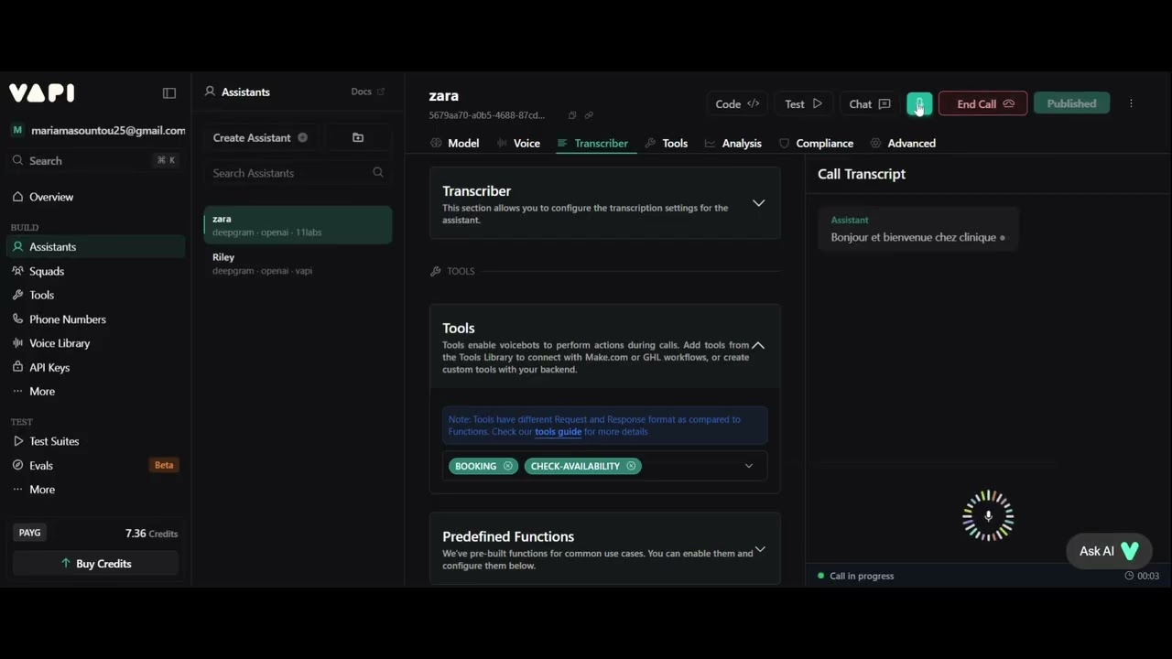Click the 7.36 Credits balance

[x=151, y=534]
